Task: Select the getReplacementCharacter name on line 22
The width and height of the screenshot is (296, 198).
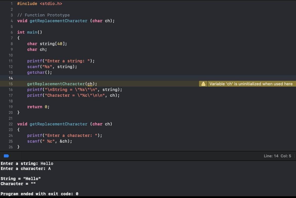Action: 58,124
